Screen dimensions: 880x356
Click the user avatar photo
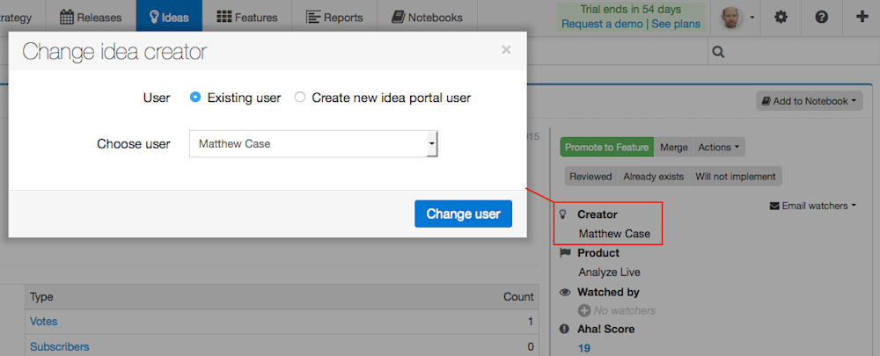pyautogui.click(x=732, y=18)
